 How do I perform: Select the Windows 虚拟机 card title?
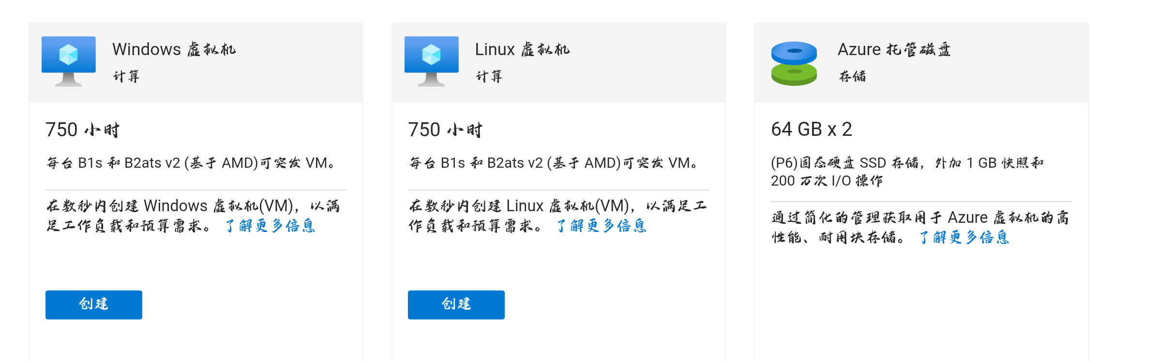[174, 49]
